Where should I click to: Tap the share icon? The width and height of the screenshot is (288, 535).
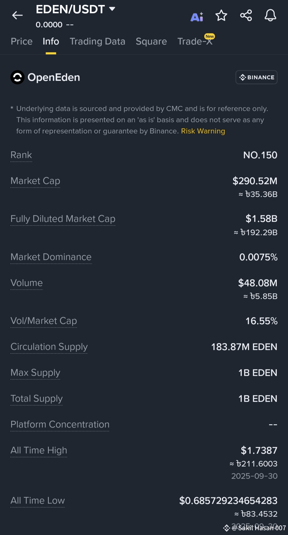tap(246, 15)
